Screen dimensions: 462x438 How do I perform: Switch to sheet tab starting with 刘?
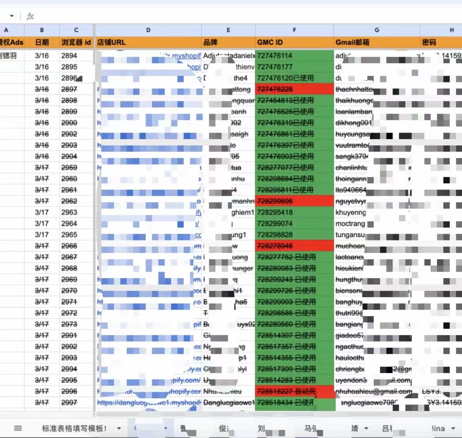tap(261, 428)
